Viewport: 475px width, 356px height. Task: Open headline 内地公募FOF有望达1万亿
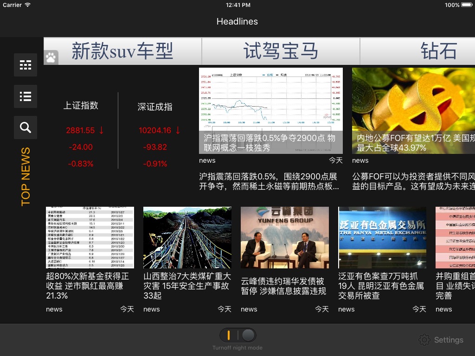[416, 143]
